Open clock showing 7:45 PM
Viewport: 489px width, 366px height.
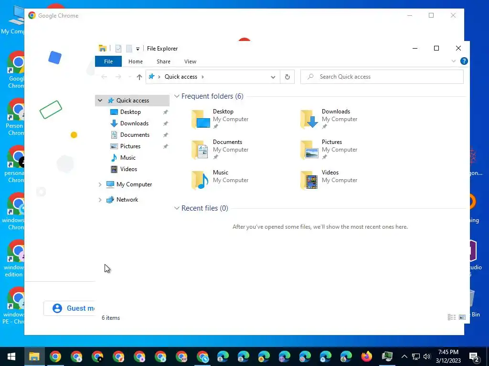pyautogui.click(x=448, y=356)
